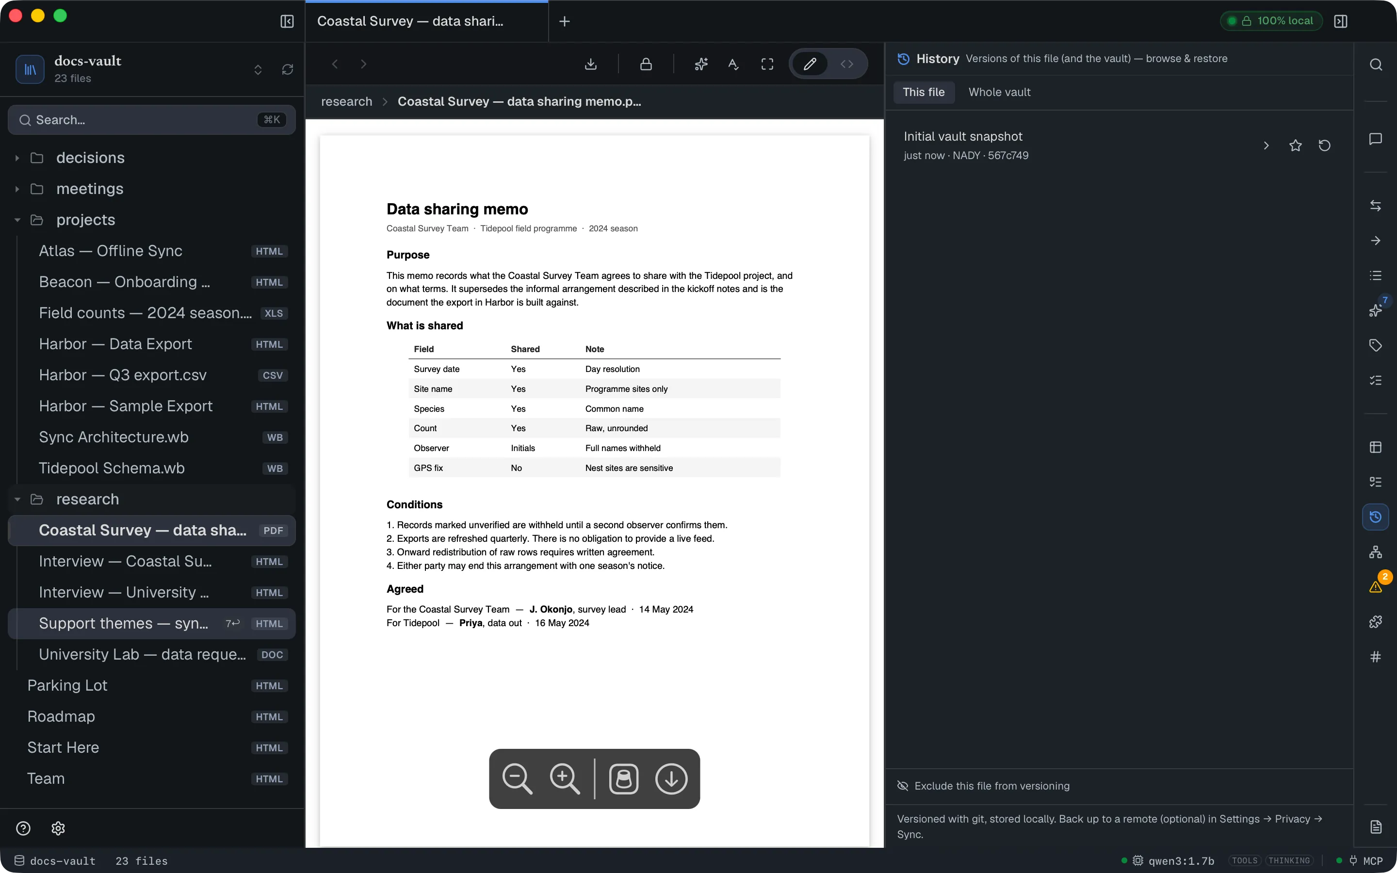The width and height of the screenshot is (1397, 873).
Task: Click the AI sparkles toolbar icon
Action: click(x=701, y=64)
